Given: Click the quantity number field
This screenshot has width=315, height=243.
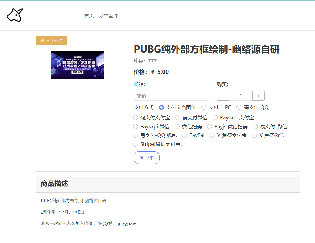Looking at the screenshot, I should [x=241, y=96].
